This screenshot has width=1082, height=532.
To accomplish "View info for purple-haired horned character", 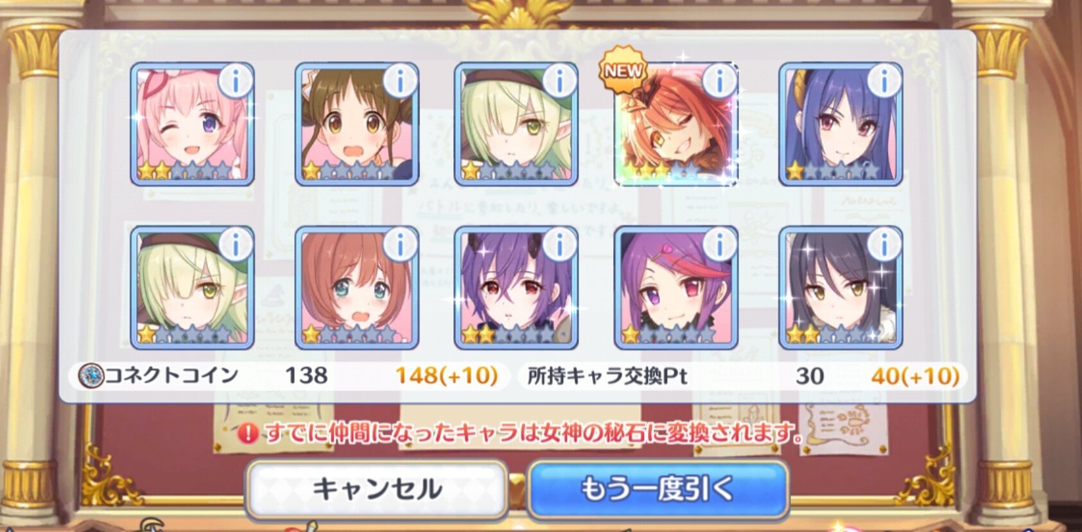I will (x=559, y=245).
